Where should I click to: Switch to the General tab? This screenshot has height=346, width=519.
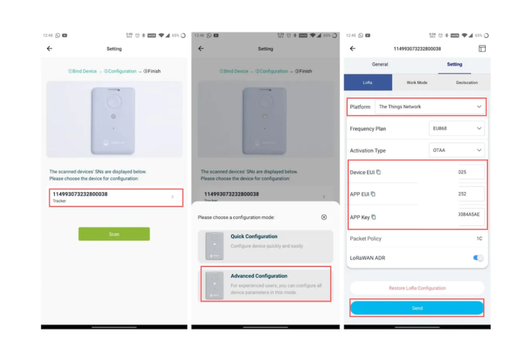(x=380, y=64)
